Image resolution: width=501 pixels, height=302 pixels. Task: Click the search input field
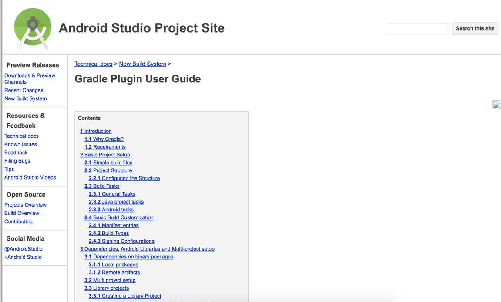[417, 28]
